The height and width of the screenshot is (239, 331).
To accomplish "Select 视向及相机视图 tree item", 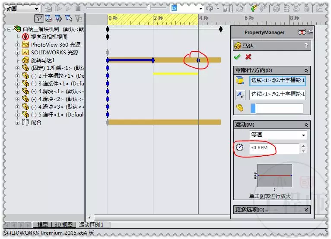I will coord(49,37).
